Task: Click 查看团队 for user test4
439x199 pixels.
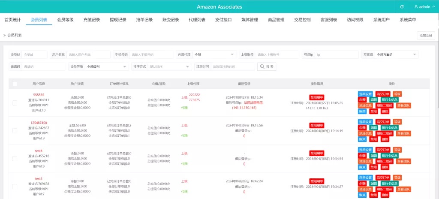Action: 403,161
